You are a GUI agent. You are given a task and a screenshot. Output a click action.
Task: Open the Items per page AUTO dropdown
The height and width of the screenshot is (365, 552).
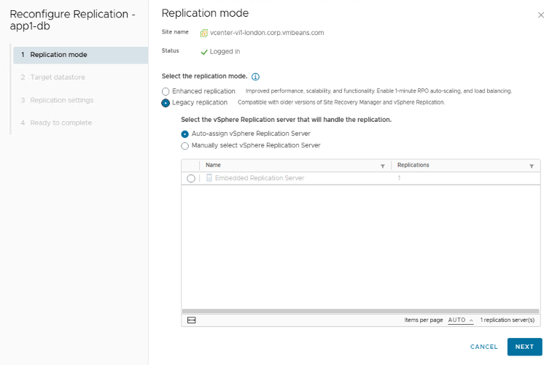coord(460,320)
